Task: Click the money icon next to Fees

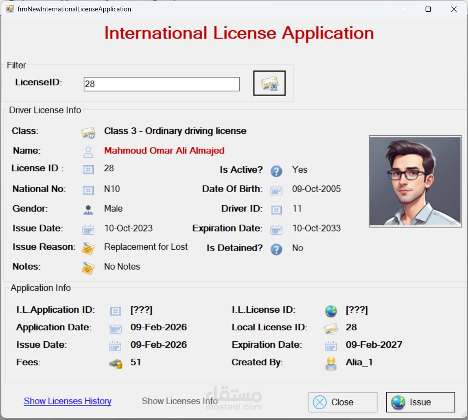Action: [115, 364]
